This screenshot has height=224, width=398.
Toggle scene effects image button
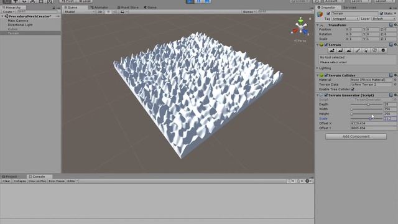tap(123, 12)
